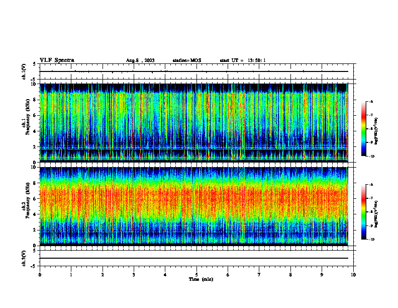The width and height of the screenshot is (398, 308).
Task: Click the ch.2 PSD color scale bar
Action: [364, 212]
